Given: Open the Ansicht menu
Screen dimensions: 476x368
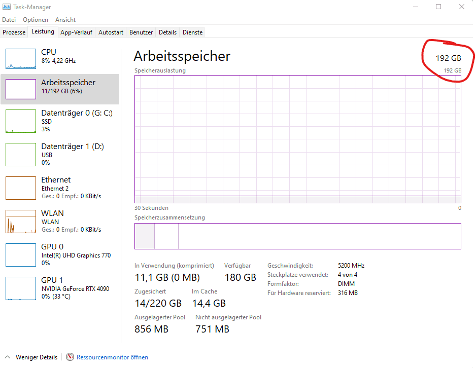Looking at the screenshot, I should pos(65,20).
